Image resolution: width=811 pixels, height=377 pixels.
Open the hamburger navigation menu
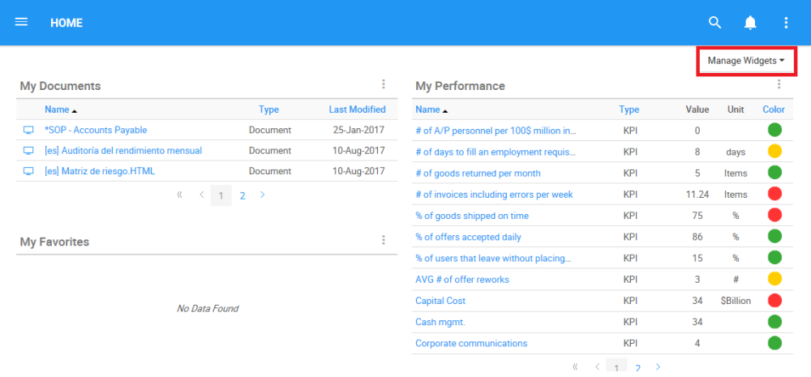tap(22, 22)
